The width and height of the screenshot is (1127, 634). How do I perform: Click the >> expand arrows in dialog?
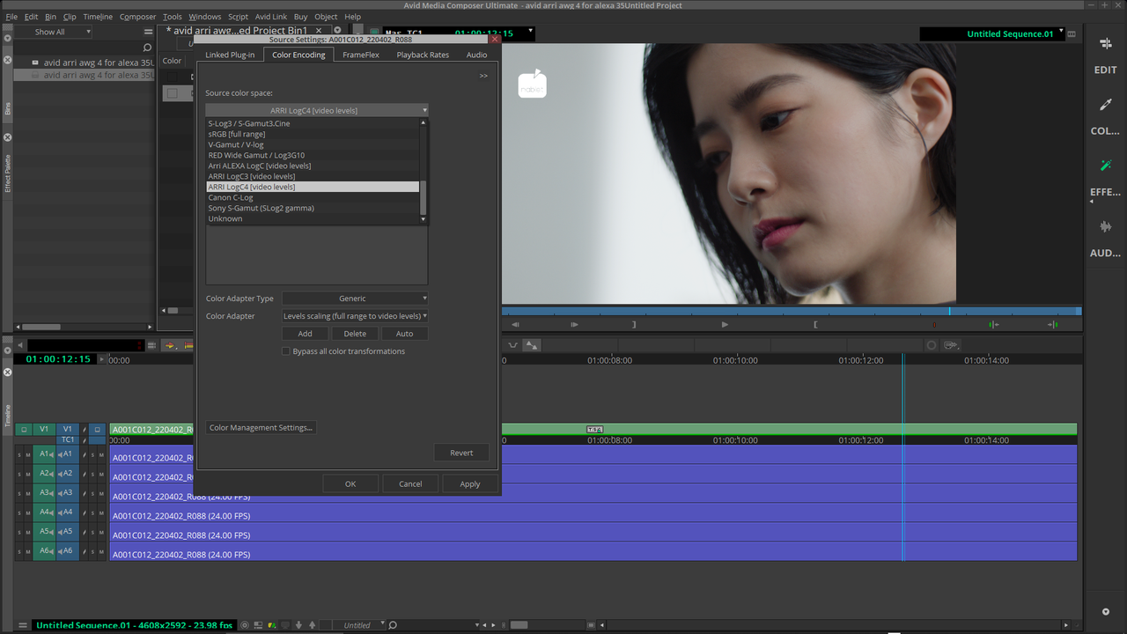(x=483, y=76)
